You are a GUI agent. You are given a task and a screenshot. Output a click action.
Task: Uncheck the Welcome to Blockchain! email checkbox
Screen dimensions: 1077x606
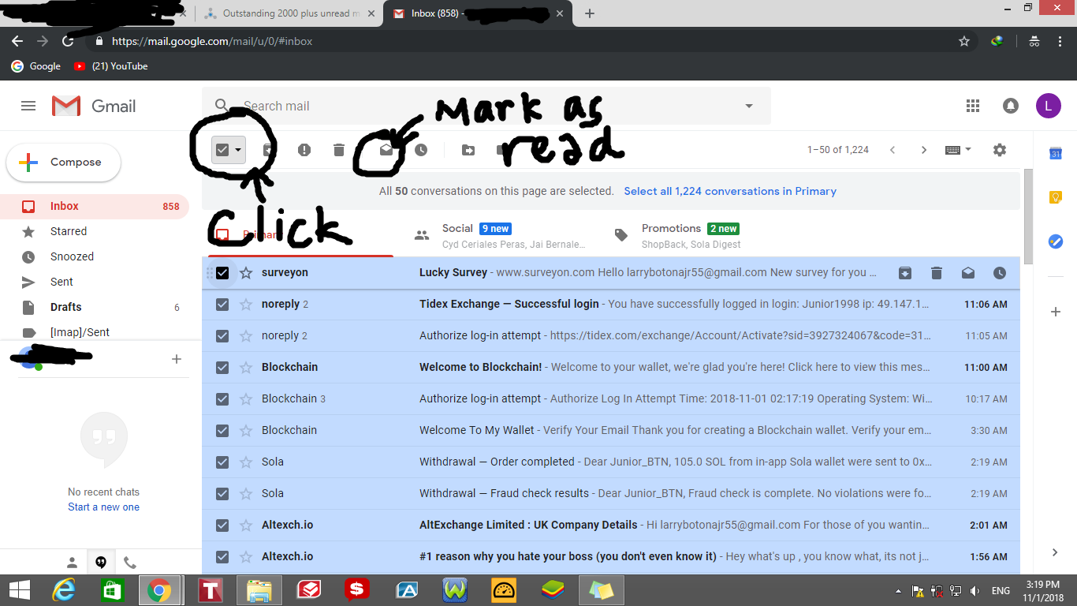click(222, 368)
